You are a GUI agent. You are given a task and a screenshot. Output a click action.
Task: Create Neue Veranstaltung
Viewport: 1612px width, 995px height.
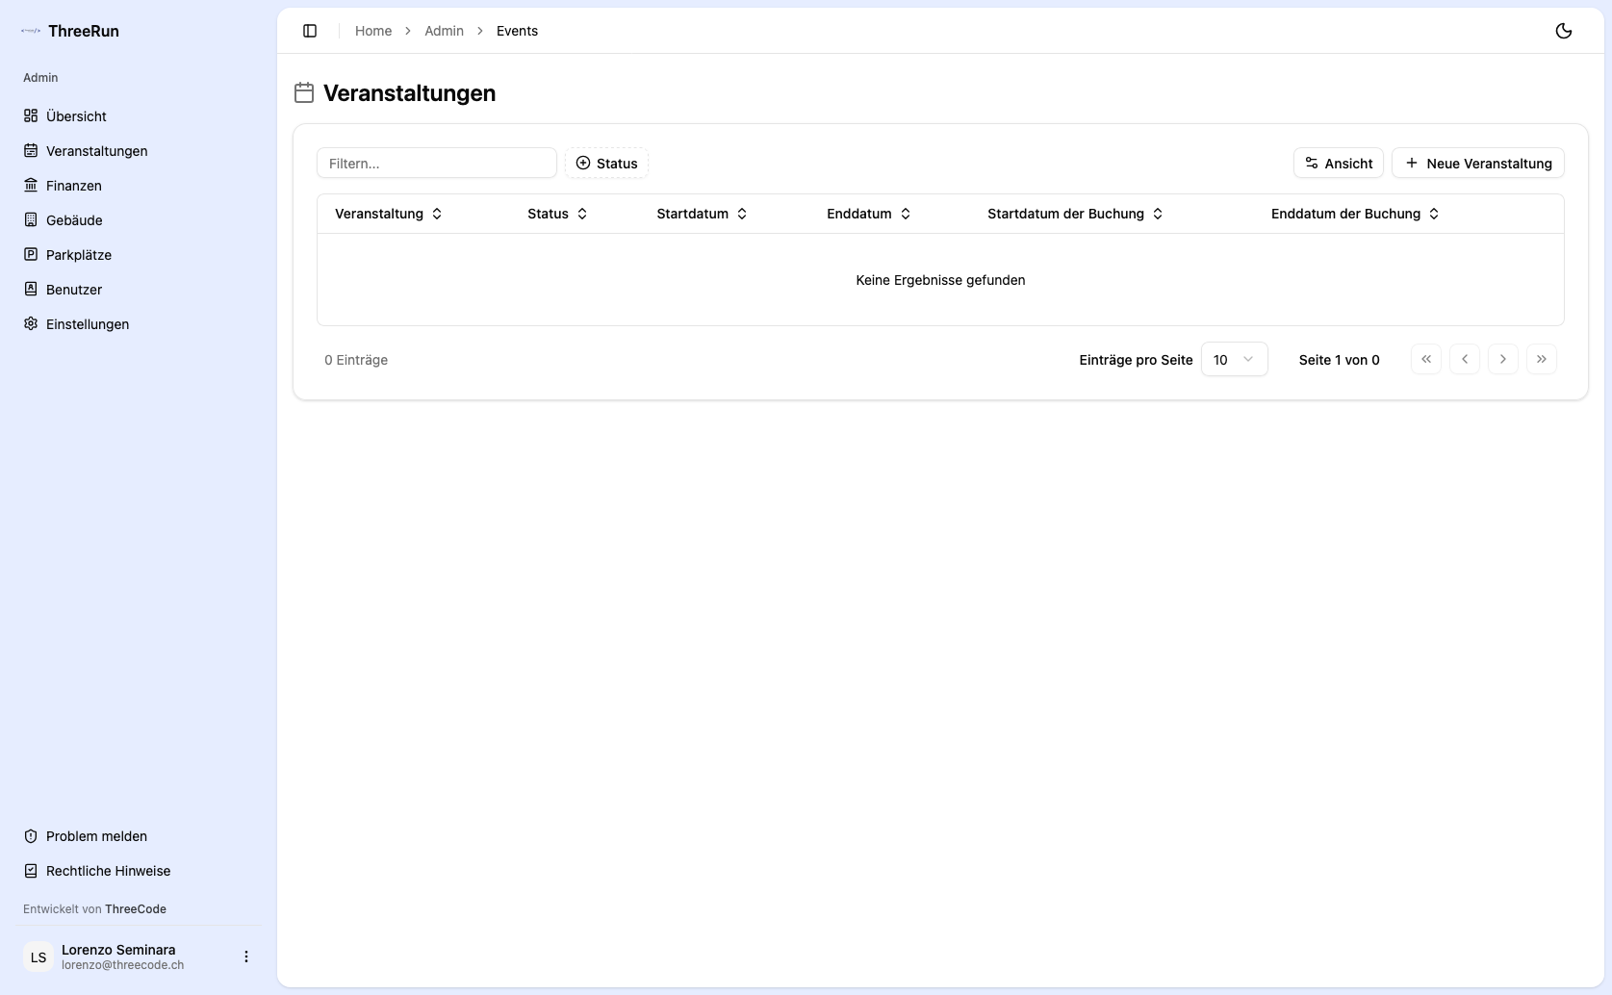pyautogui.click(x=1478, y=164)
